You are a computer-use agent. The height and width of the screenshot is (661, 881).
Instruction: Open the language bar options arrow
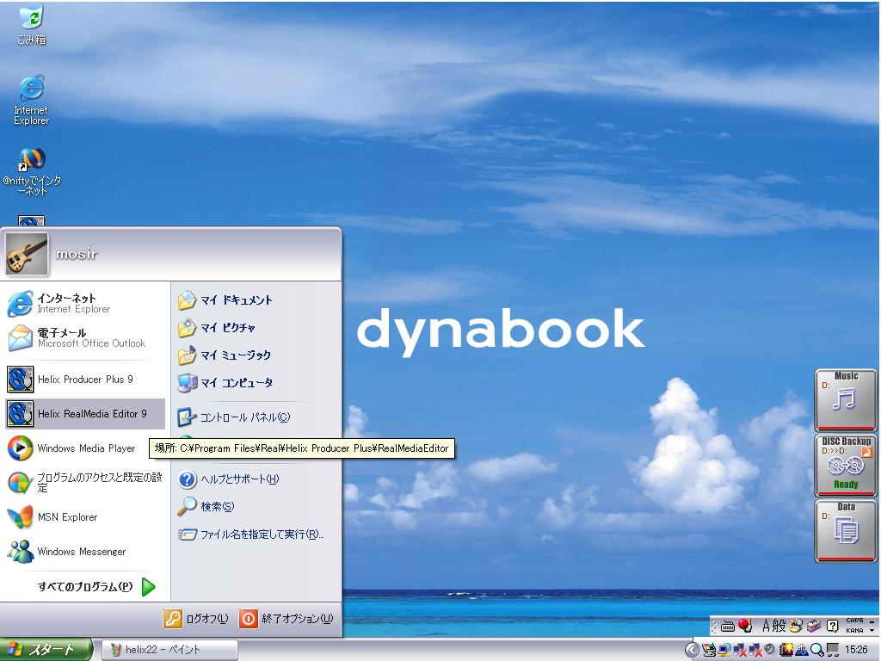point(872,630)
